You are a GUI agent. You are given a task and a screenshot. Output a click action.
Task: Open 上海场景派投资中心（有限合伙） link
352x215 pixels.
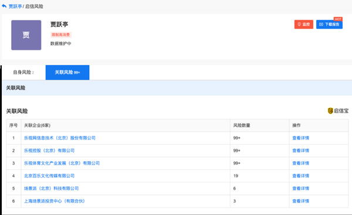click(x=55, y=201)
